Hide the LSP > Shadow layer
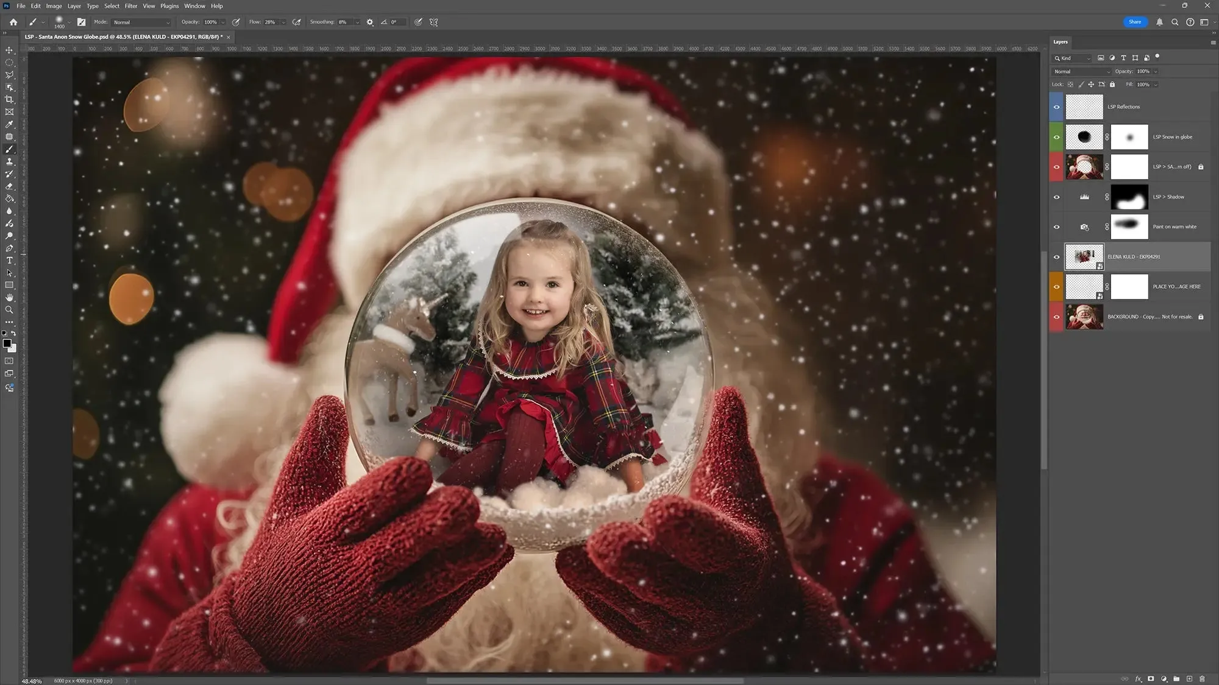 [1056, 197]
